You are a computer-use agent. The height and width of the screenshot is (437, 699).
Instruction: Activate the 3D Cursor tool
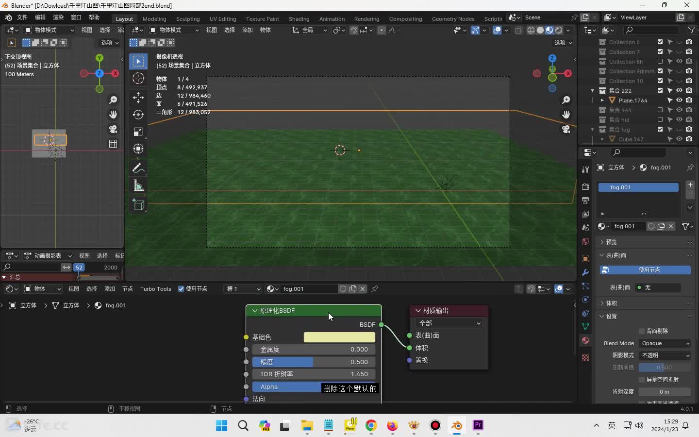pos(138,78)
